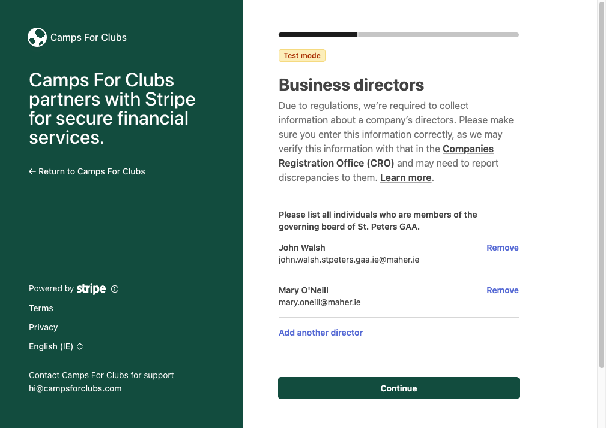Open the English (IE) language selector
615x428 pixels.
tap(56, 346)
